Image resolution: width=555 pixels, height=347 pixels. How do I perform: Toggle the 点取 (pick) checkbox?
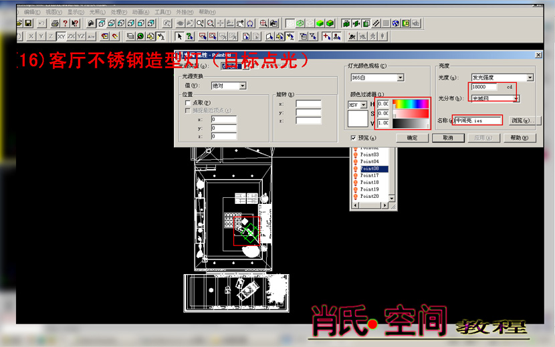[188, 103]
